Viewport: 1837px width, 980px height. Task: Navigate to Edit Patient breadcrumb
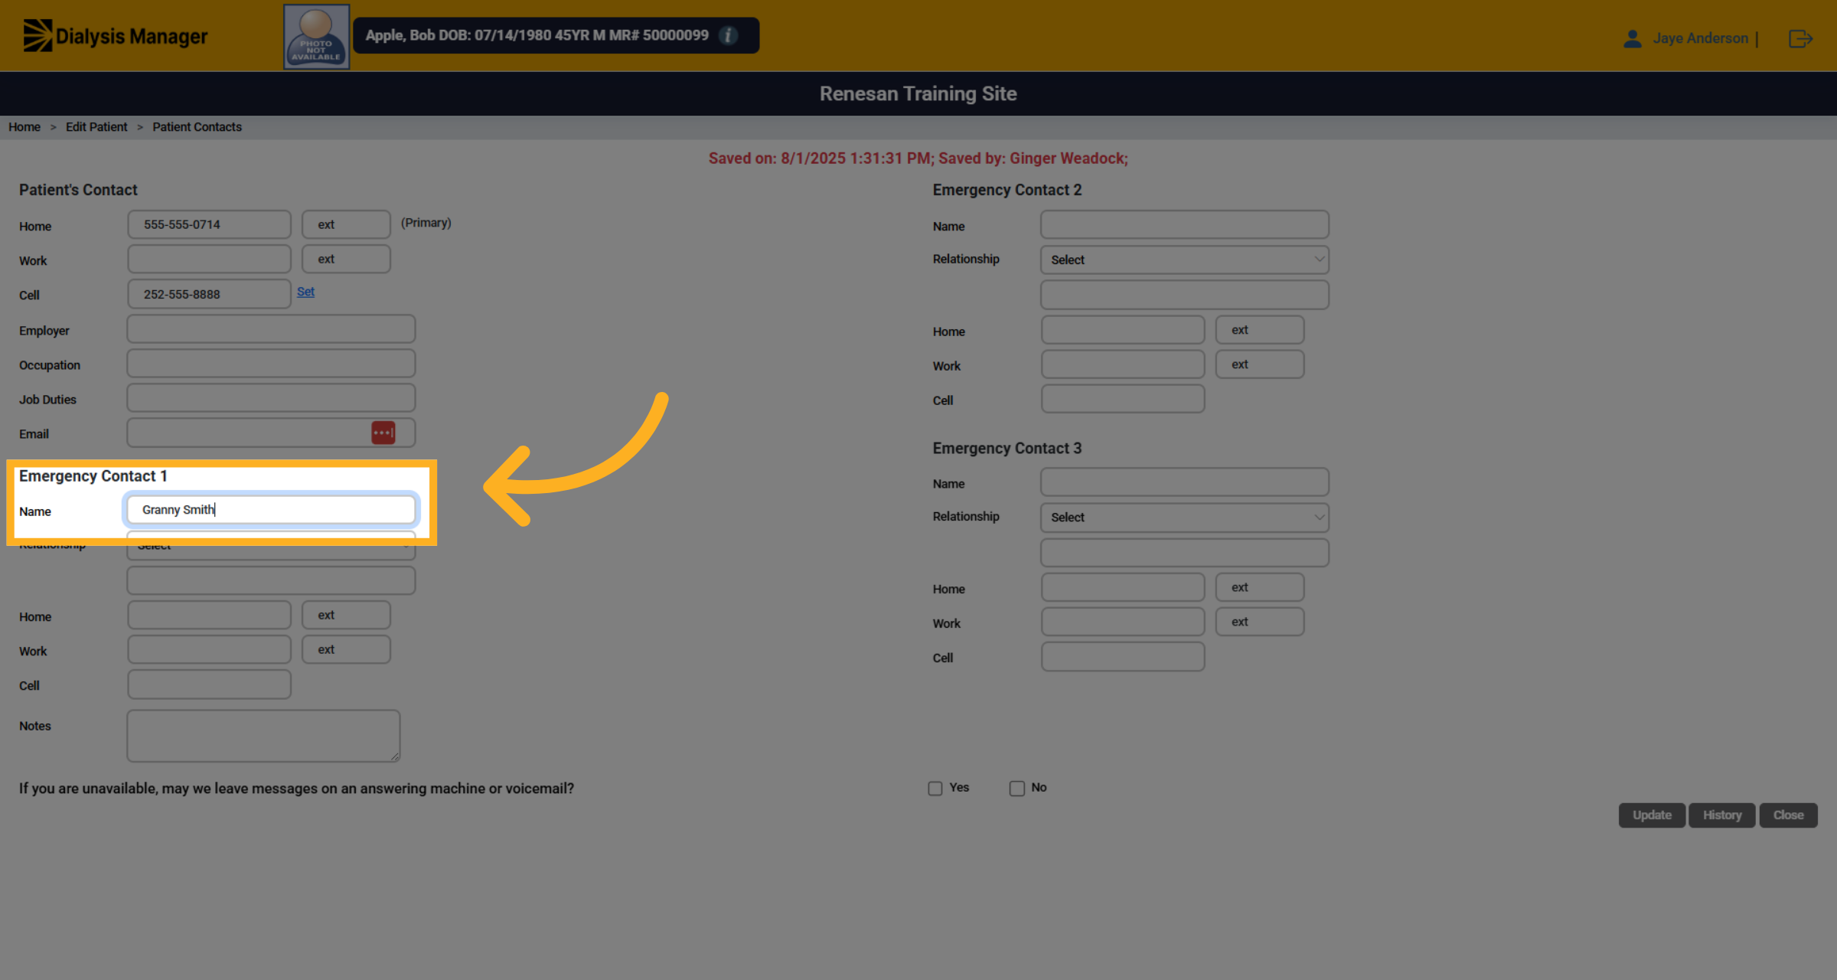point(96,127)
